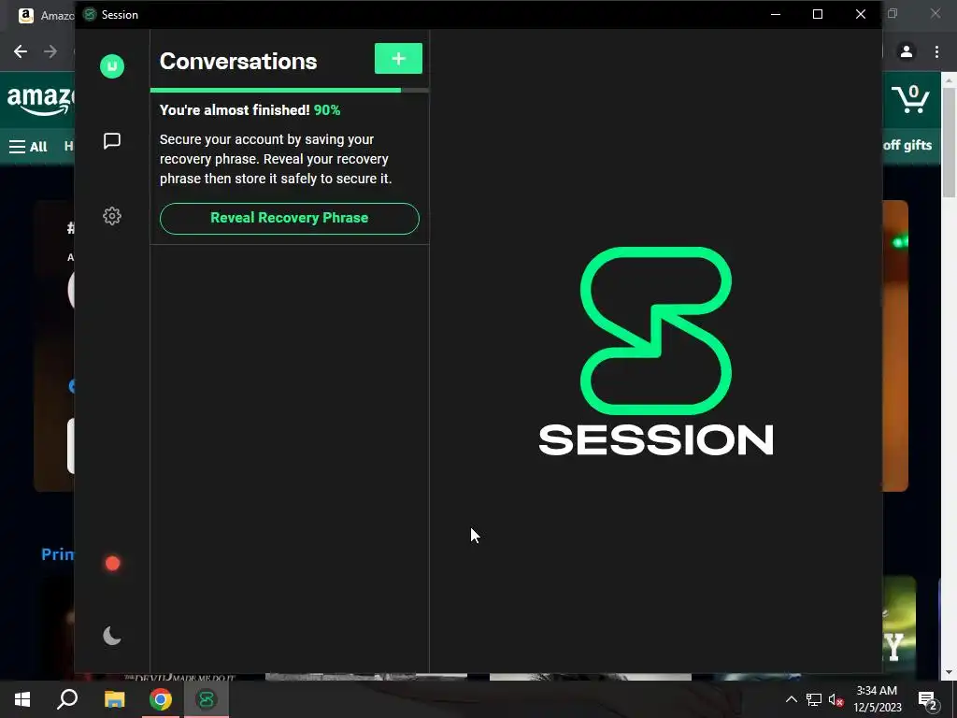
Task: Open the Amazon shopping cart
Action: (x=910, y=99)
